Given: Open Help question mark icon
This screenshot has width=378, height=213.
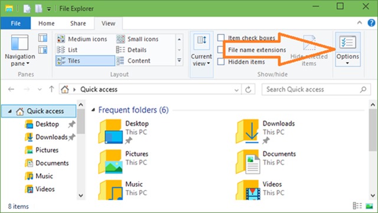Looking at the screenshot, I should [x=372, y=23].
